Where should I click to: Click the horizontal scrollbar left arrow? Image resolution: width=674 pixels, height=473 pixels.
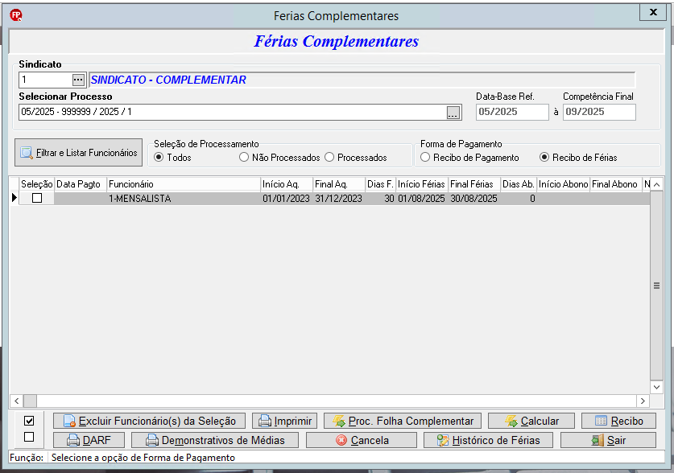pyautogui.click(x=16, y=401)
